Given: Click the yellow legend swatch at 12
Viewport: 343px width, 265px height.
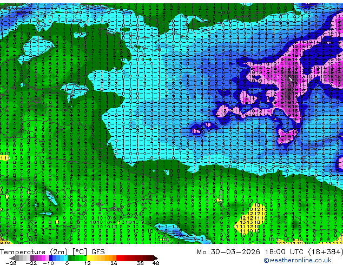Looking at the screenshot, I should tap(88, 258).
